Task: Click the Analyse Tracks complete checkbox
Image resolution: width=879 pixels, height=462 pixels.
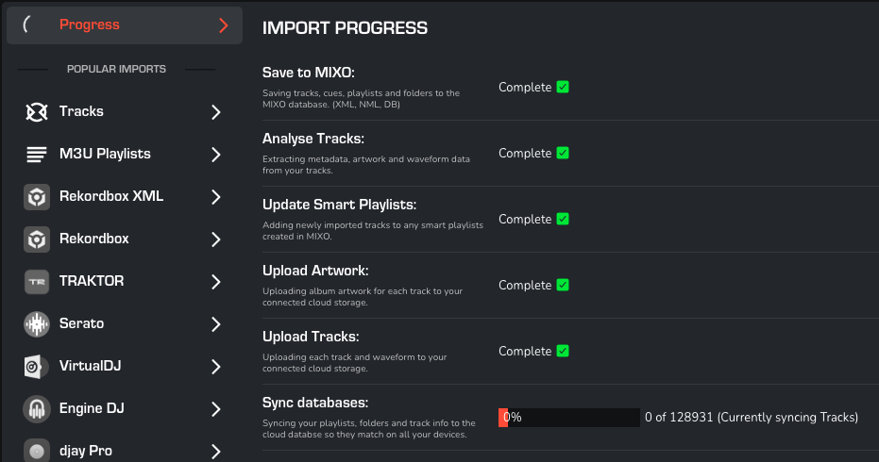Action: (x=563, y=154)
